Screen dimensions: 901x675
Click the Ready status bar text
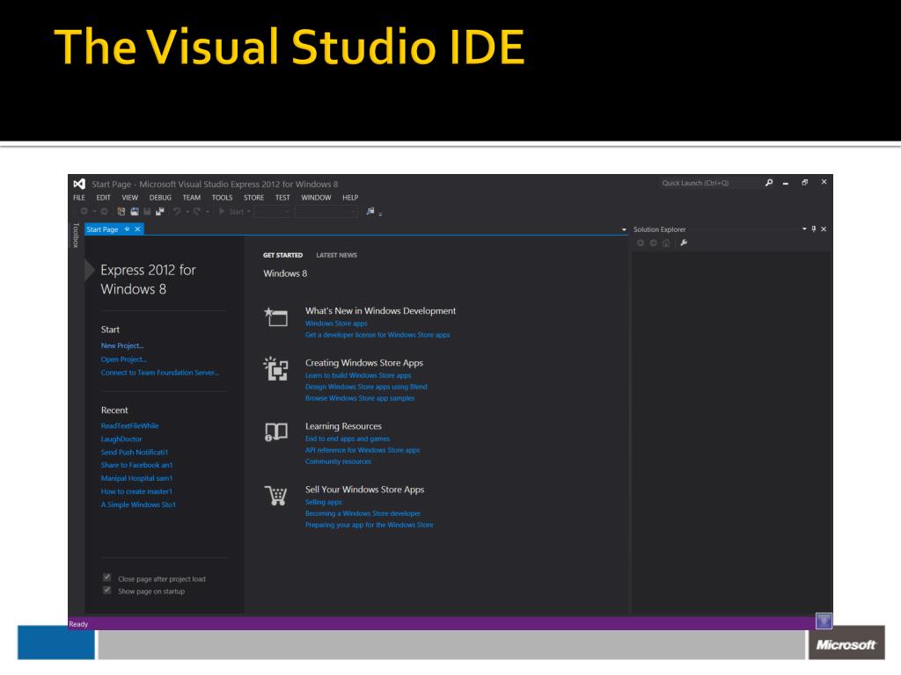click(x=78, y=624)
